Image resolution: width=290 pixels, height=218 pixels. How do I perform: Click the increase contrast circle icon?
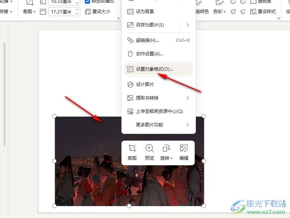(233, 2)
